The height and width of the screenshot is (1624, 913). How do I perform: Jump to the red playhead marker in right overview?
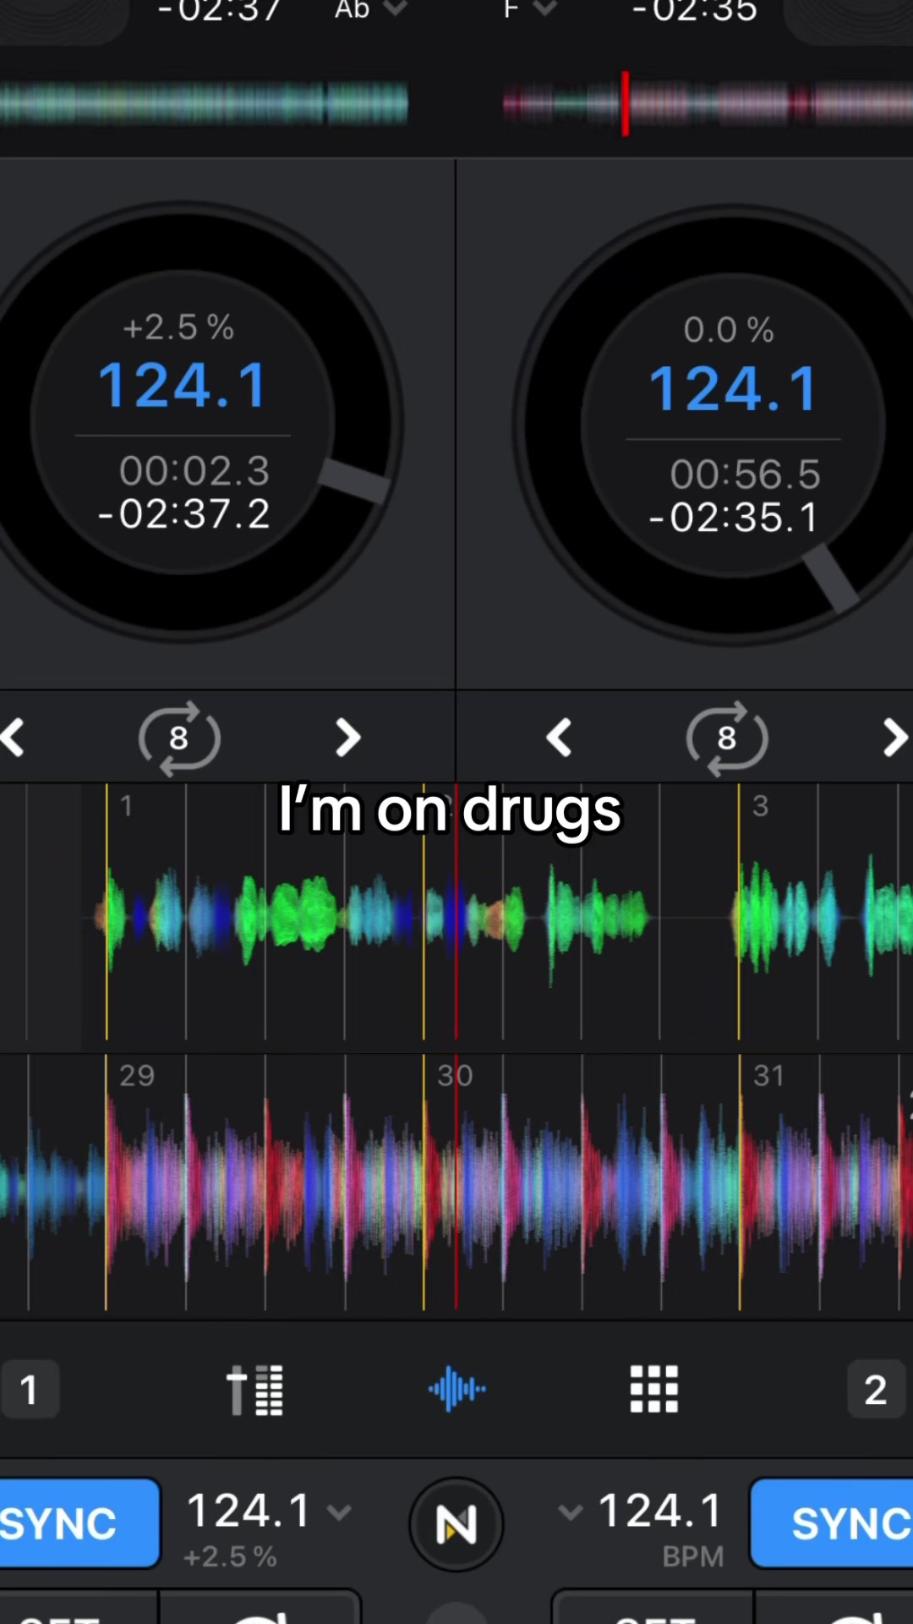(x=626, y=103)
